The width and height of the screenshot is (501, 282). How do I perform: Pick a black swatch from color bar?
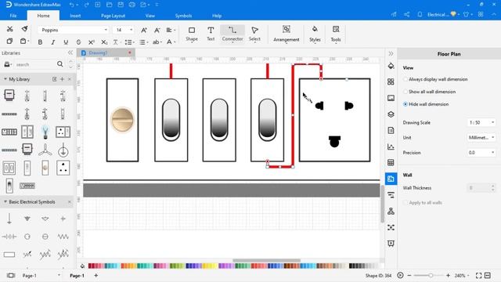[x=351, y=266]
